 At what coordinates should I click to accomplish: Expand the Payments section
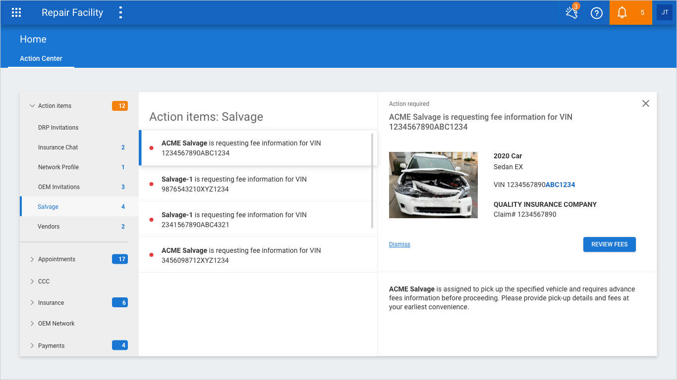pos(32,346)
